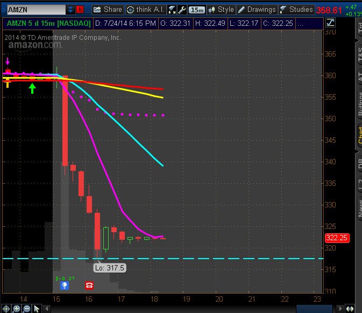Click the green up arrow marker
The height and width of the screenshot is (313, 362).
[x=32, y=88]
